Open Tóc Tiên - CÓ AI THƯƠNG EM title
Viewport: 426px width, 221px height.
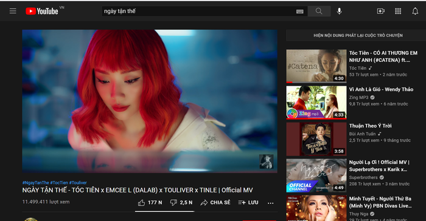click(x=383, y=56)
